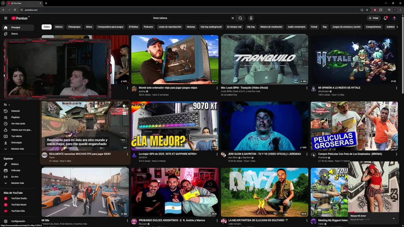Screen dimensions: 404x227
Task: Open the Hytale video thumbnail
Action: click(354, 60)
